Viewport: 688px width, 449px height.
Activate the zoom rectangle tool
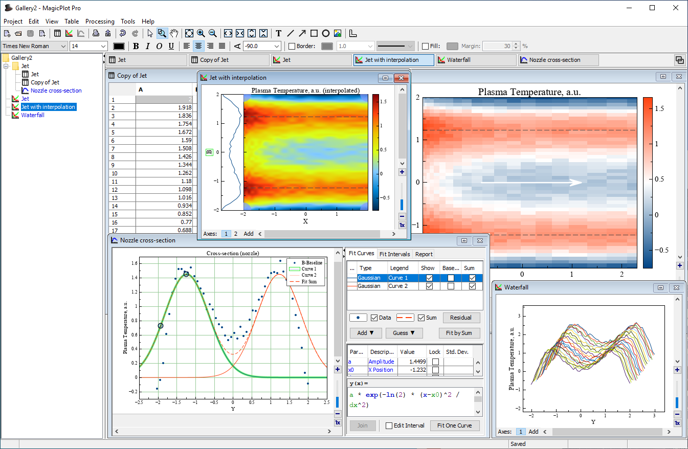[162, 33]
